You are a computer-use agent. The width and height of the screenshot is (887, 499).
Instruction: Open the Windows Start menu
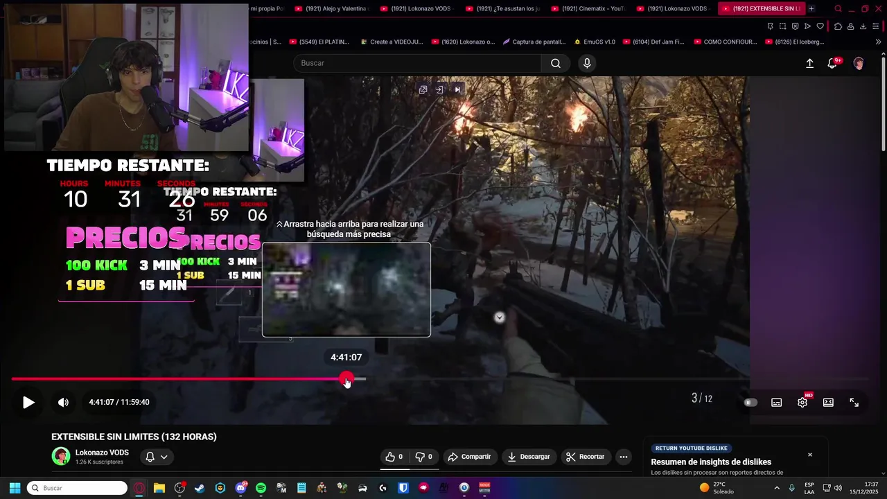point(15,488)
